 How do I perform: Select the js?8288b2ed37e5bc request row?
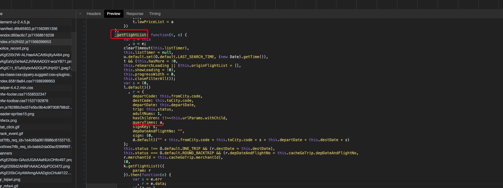click(x=36, y=107)
